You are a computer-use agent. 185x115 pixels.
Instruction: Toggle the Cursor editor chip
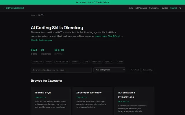(49, 62)
